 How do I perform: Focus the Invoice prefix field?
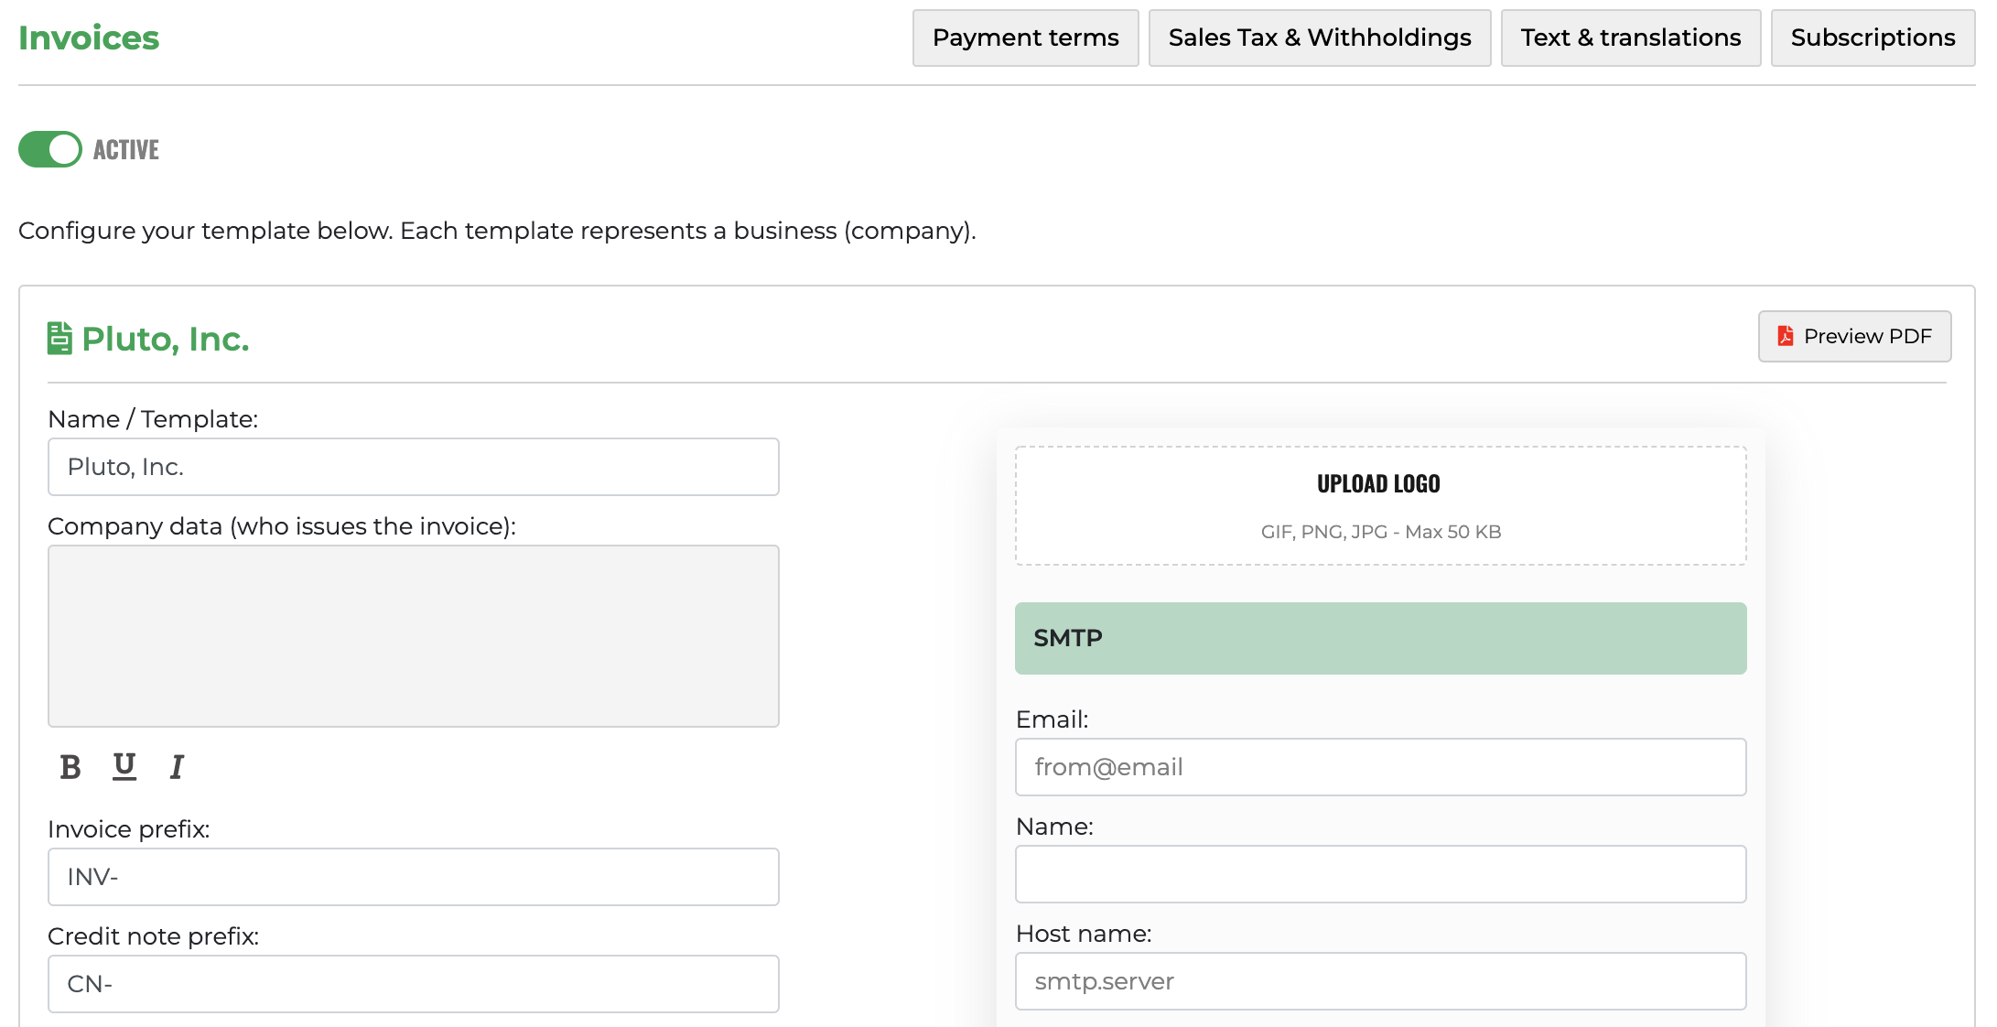pyautogui.click(x=413, y=877)
